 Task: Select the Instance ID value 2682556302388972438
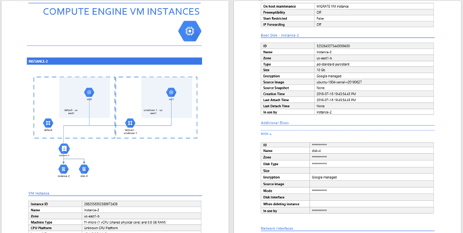(102, 204)
